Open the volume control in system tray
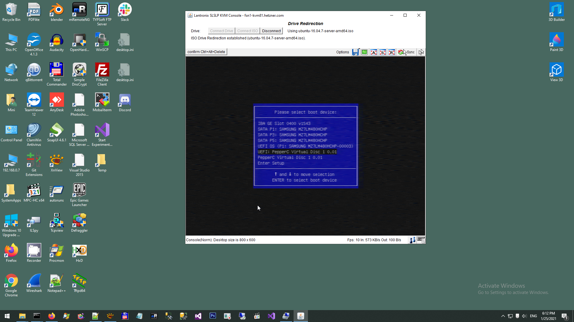574x322 pixels. [x=524, y=316]
